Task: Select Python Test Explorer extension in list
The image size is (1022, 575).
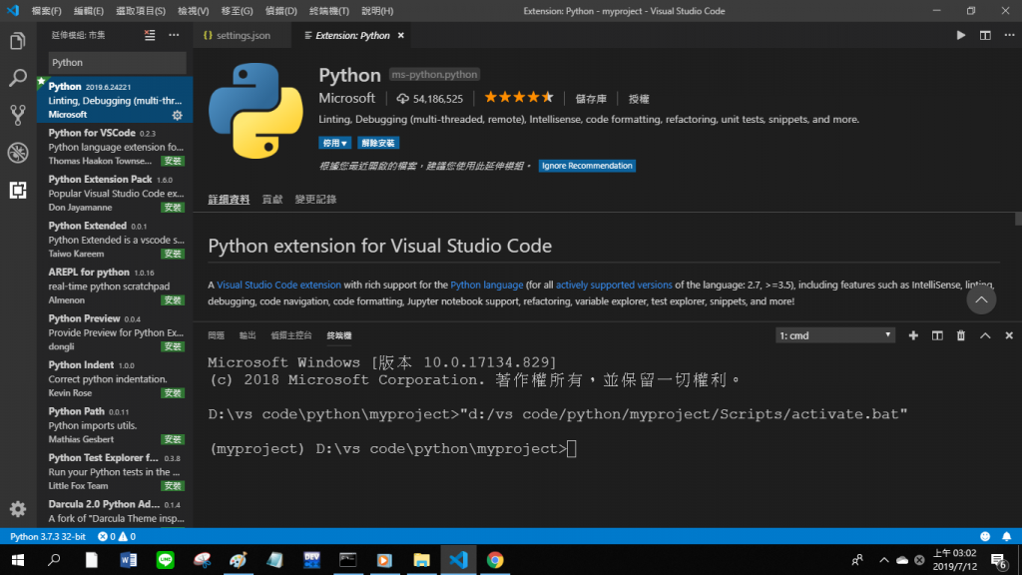Action: pos(115,472)
